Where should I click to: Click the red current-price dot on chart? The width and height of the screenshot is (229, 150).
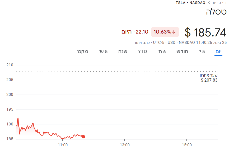83,137
